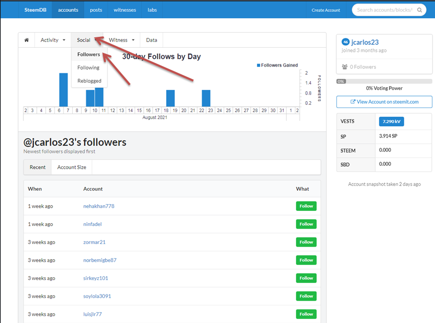Screen dimensions: 435x323
Task: Click the When column header
Action: 35,189
